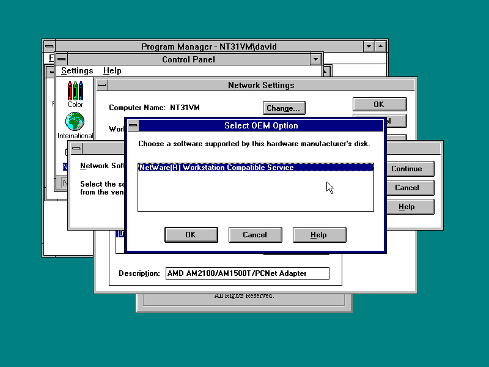489x367 pixels.
Task: Select NetWare(R) Workstation Compatible Service in the list
Action: point(256,168)
